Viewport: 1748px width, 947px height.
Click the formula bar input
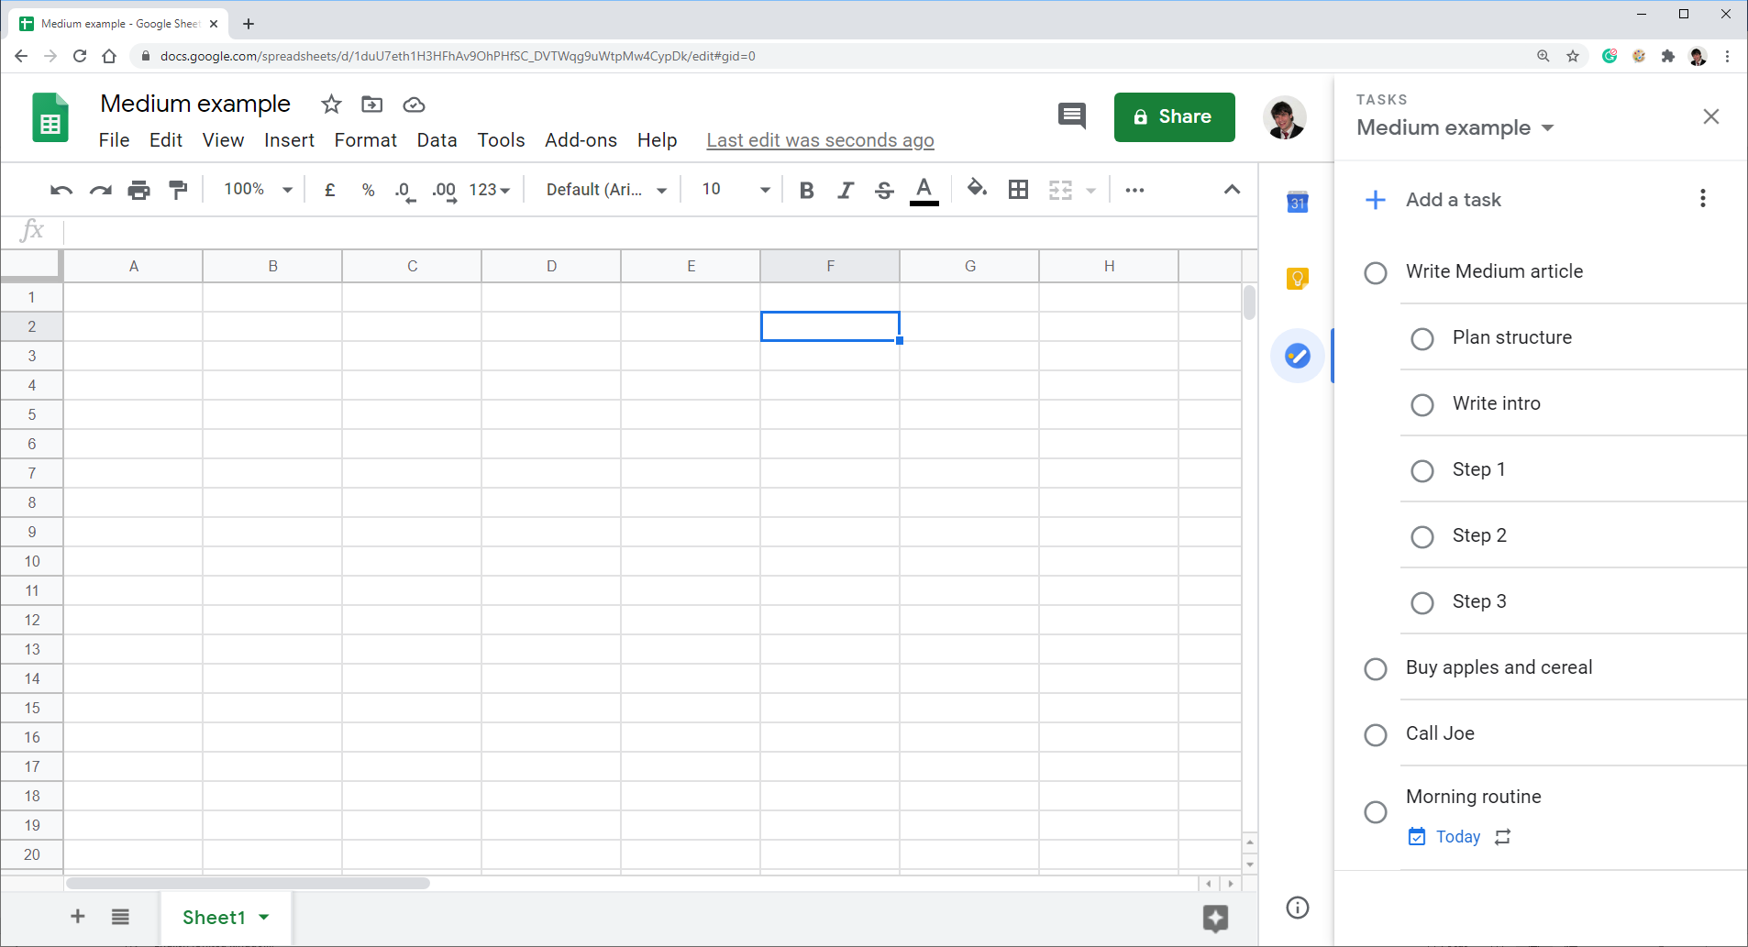[x=660, y=231]
